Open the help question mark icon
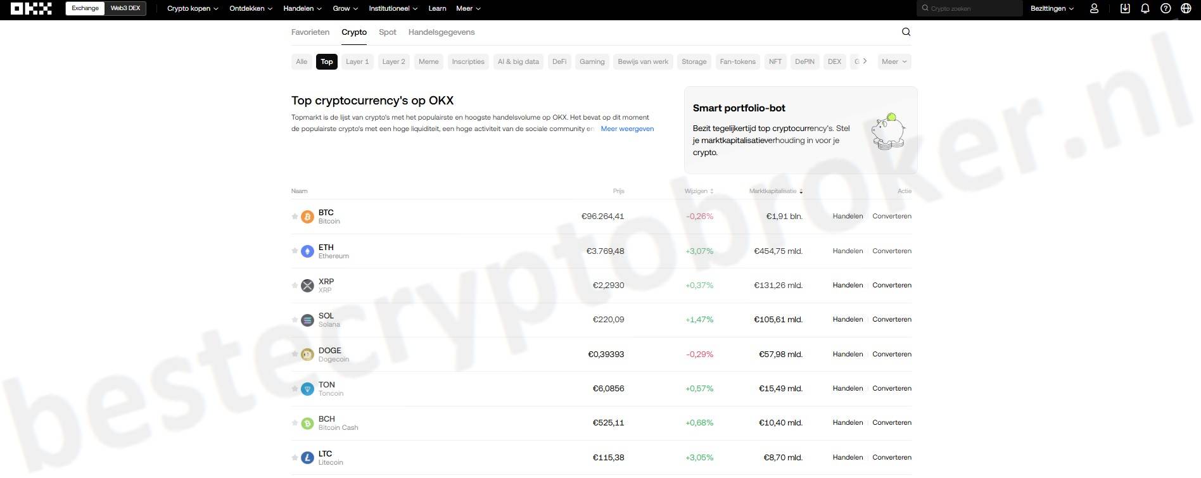This screenshot has height=478, width=1201. pyautogui.click(x=1166, y=9)
